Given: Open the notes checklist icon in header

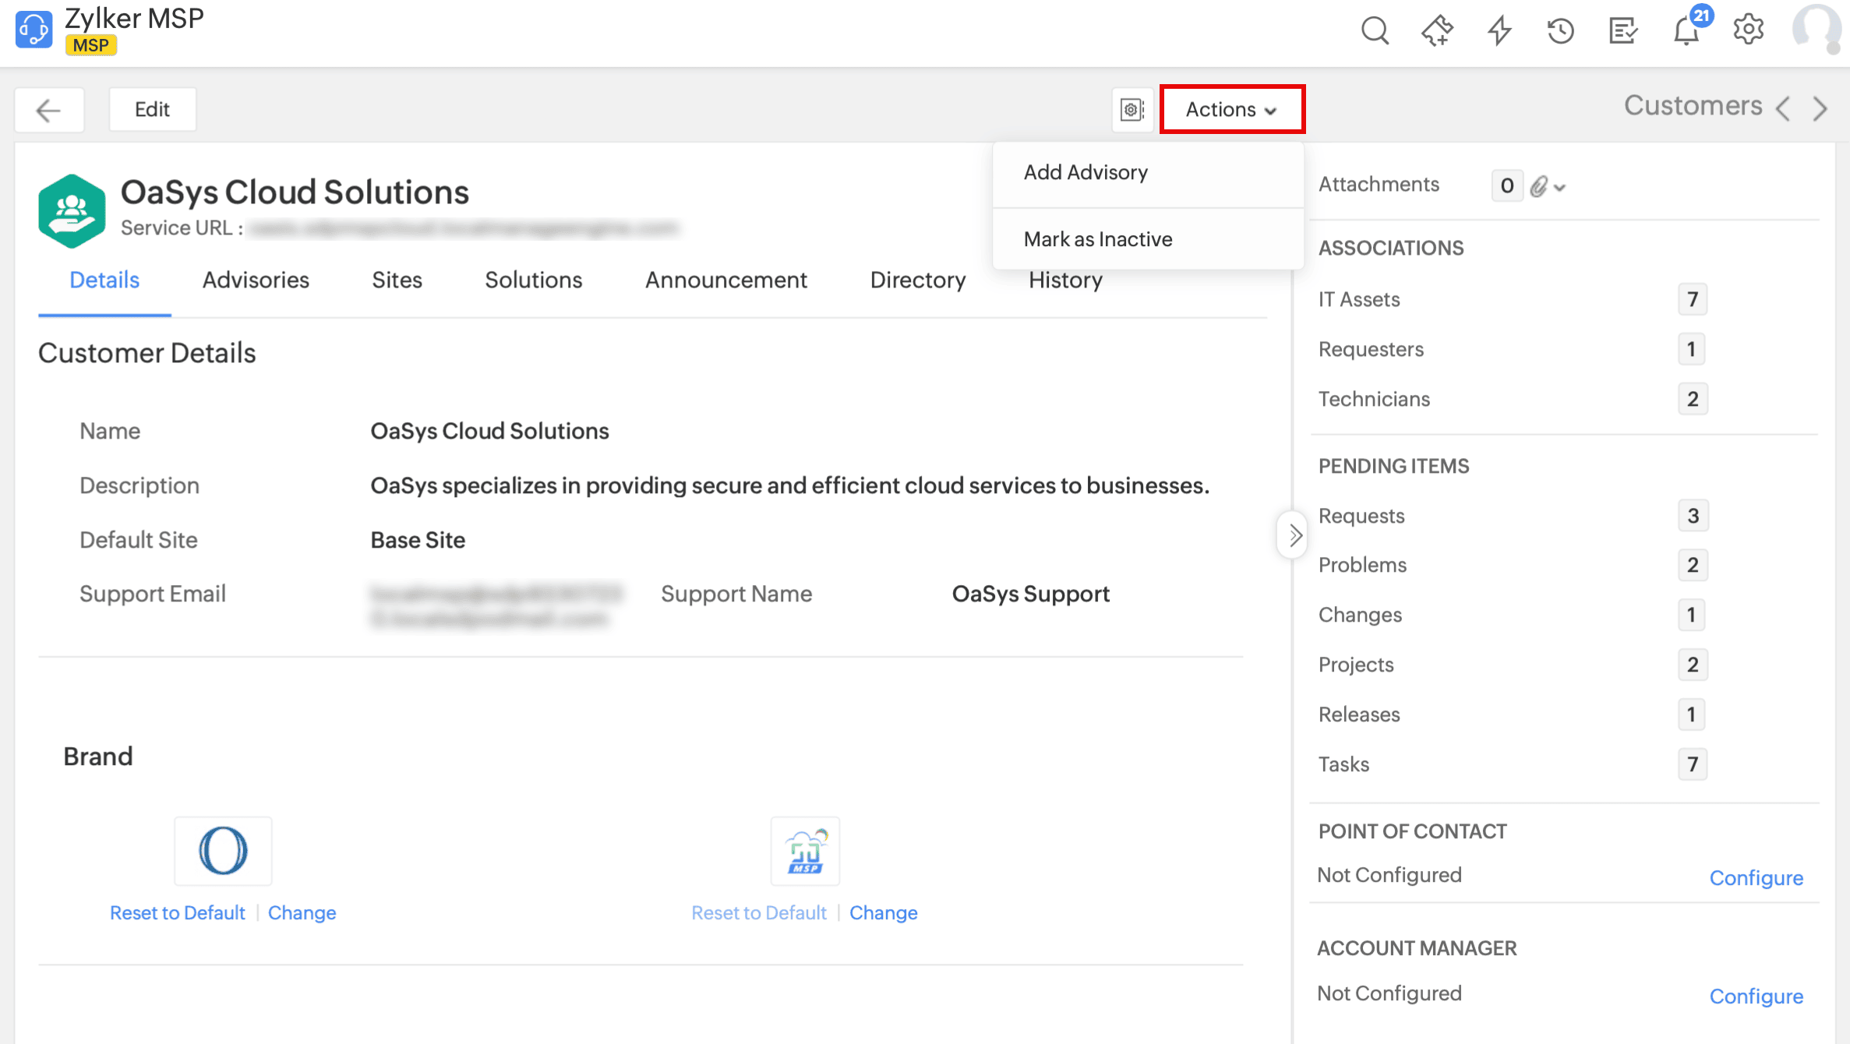Looking at the screenshot, I should [x=1623, y=31].
